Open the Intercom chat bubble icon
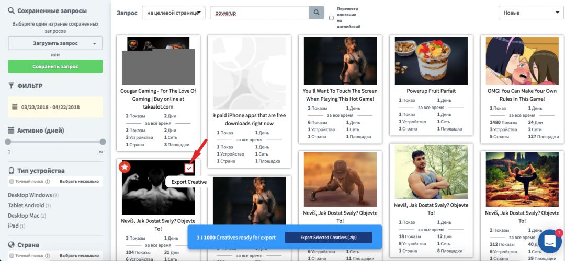565x261 pixels. pyautogui.click(x=550, y=242)
